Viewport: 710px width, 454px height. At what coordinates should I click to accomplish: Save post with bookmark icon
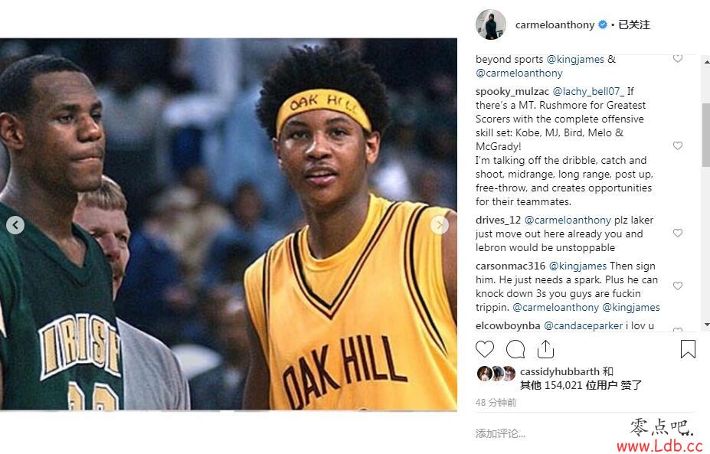point(688,349)
